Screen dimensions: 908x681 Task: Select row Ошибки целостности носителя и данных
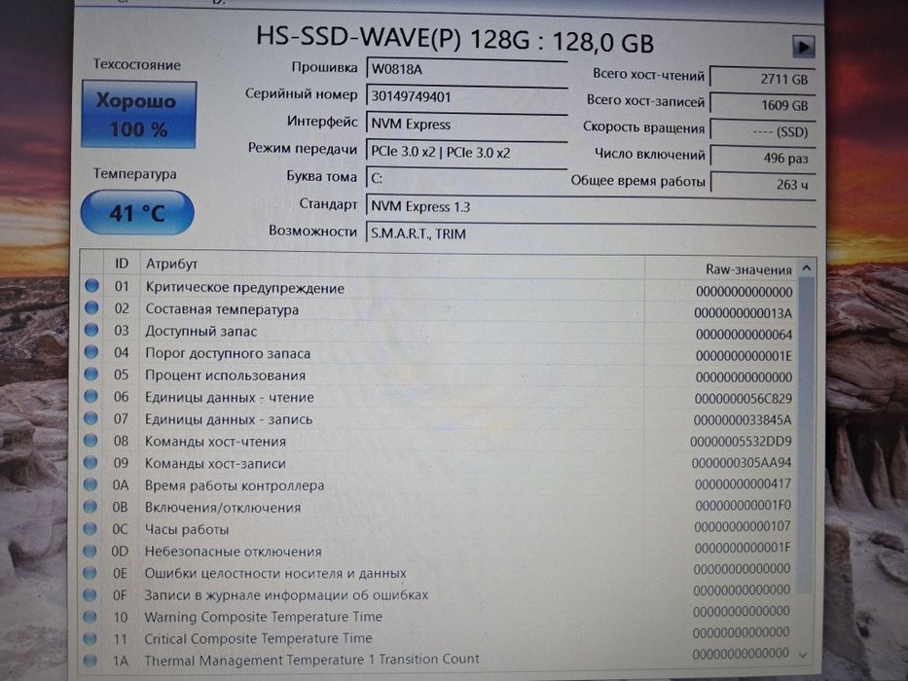point(439,573)
